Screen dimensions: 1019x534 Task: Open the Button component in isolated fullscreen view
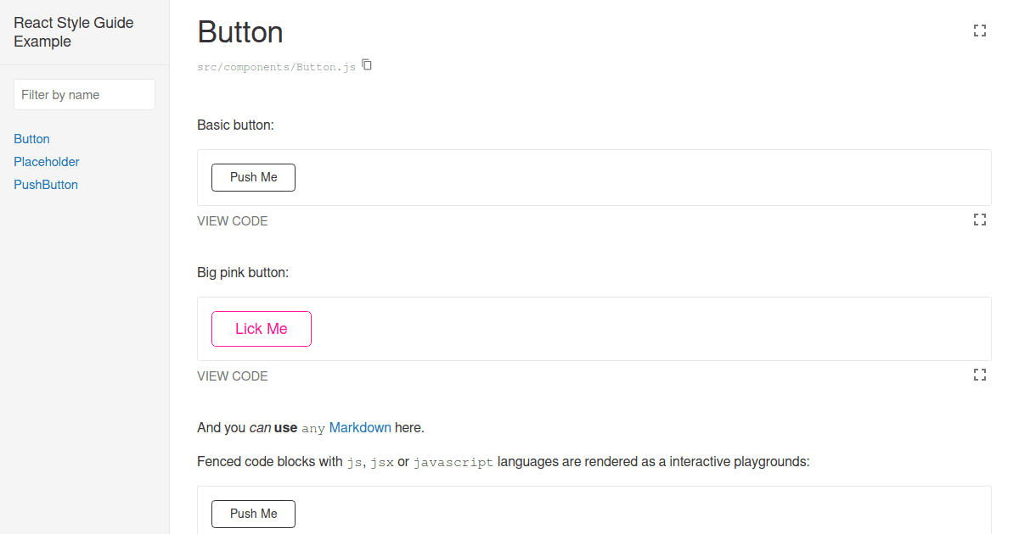pos(979,30)
